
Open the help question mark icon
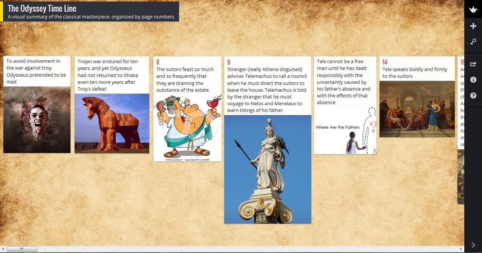(473, 96)
